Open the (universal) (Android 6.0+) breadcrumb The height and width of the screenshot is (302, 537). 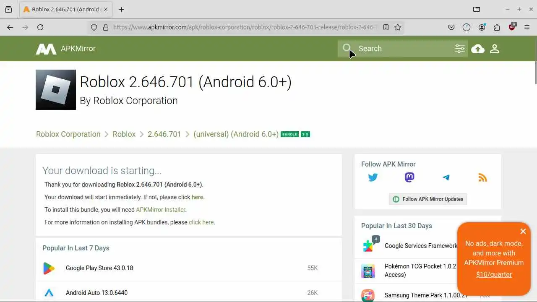coord(236,134)
